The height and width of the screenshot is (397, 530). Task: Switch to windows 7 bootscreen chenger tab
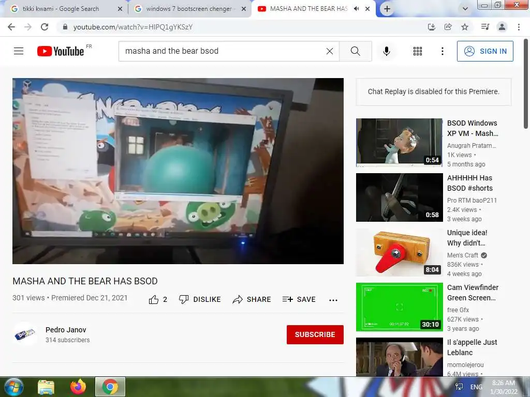coord(189,9)
